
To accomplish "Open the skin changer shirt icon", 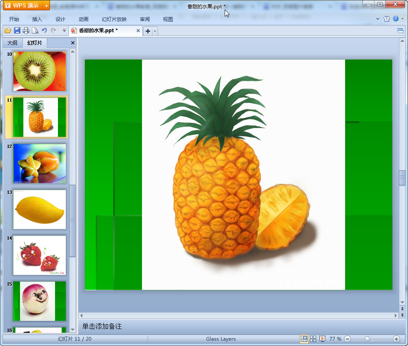I will [386, 19].
